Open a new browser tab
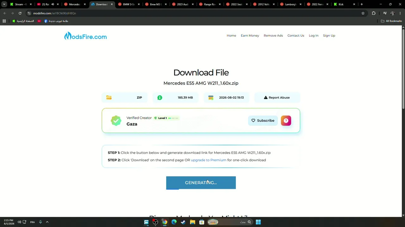Viewport: 405px width, 227px height. click(362, 4)
